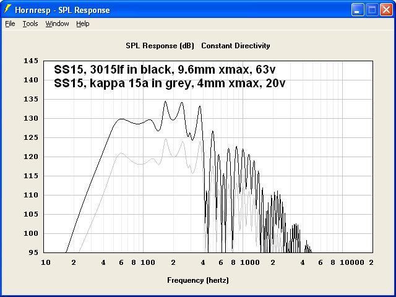Click the 100 hertz axis label

point(148,262)
